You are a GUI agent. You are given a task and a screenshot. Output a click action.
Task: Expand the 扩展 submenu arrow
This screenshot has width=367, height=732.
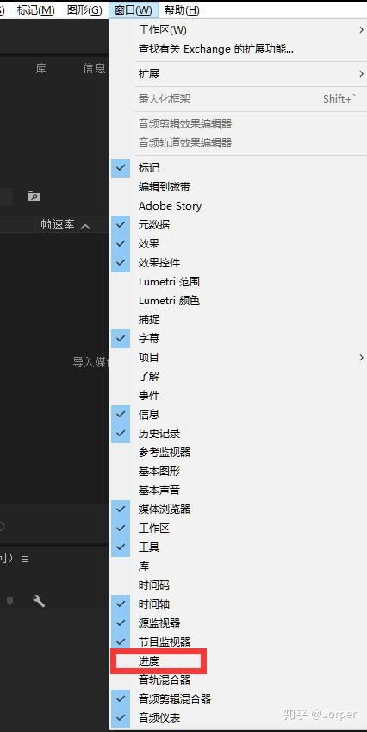[x=361, y=74]
